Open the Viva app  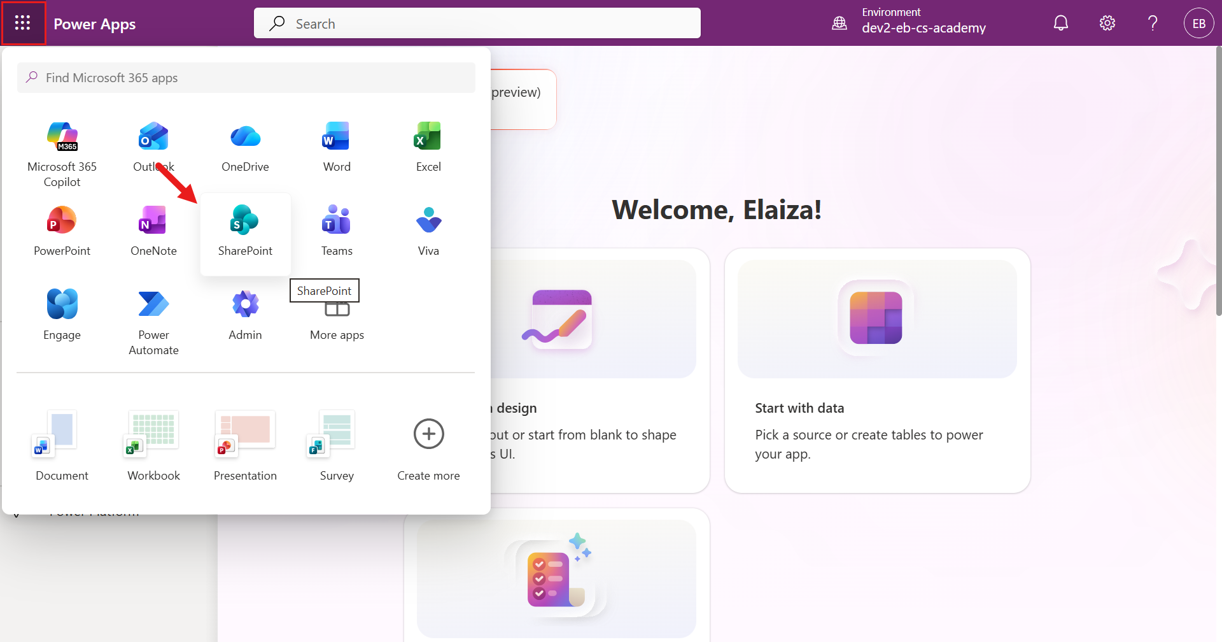click(428, 232)
